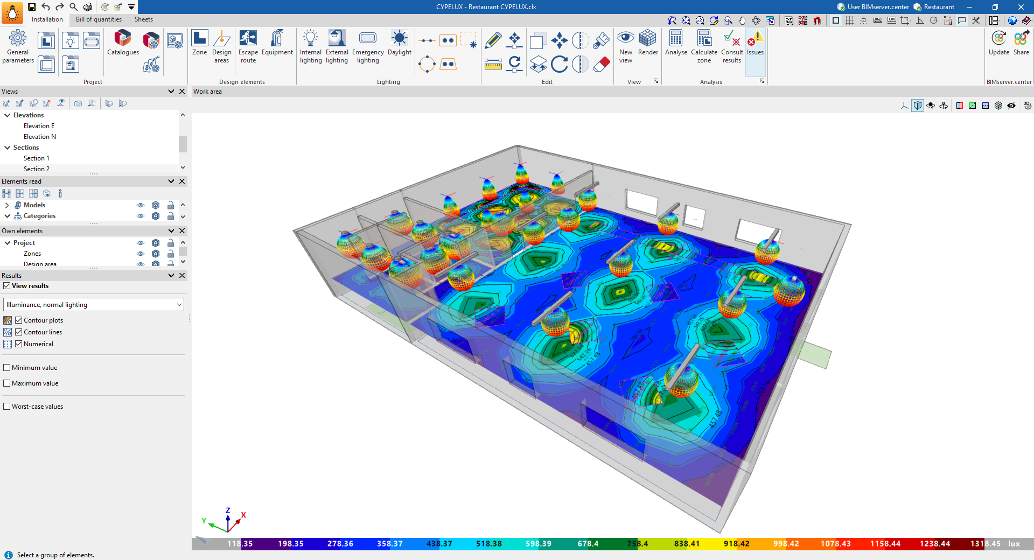Image resolution: width=1034 pixels, height=560 pixels.
Task: Open the Catalogues tool
Action: [x=123, y=43]
